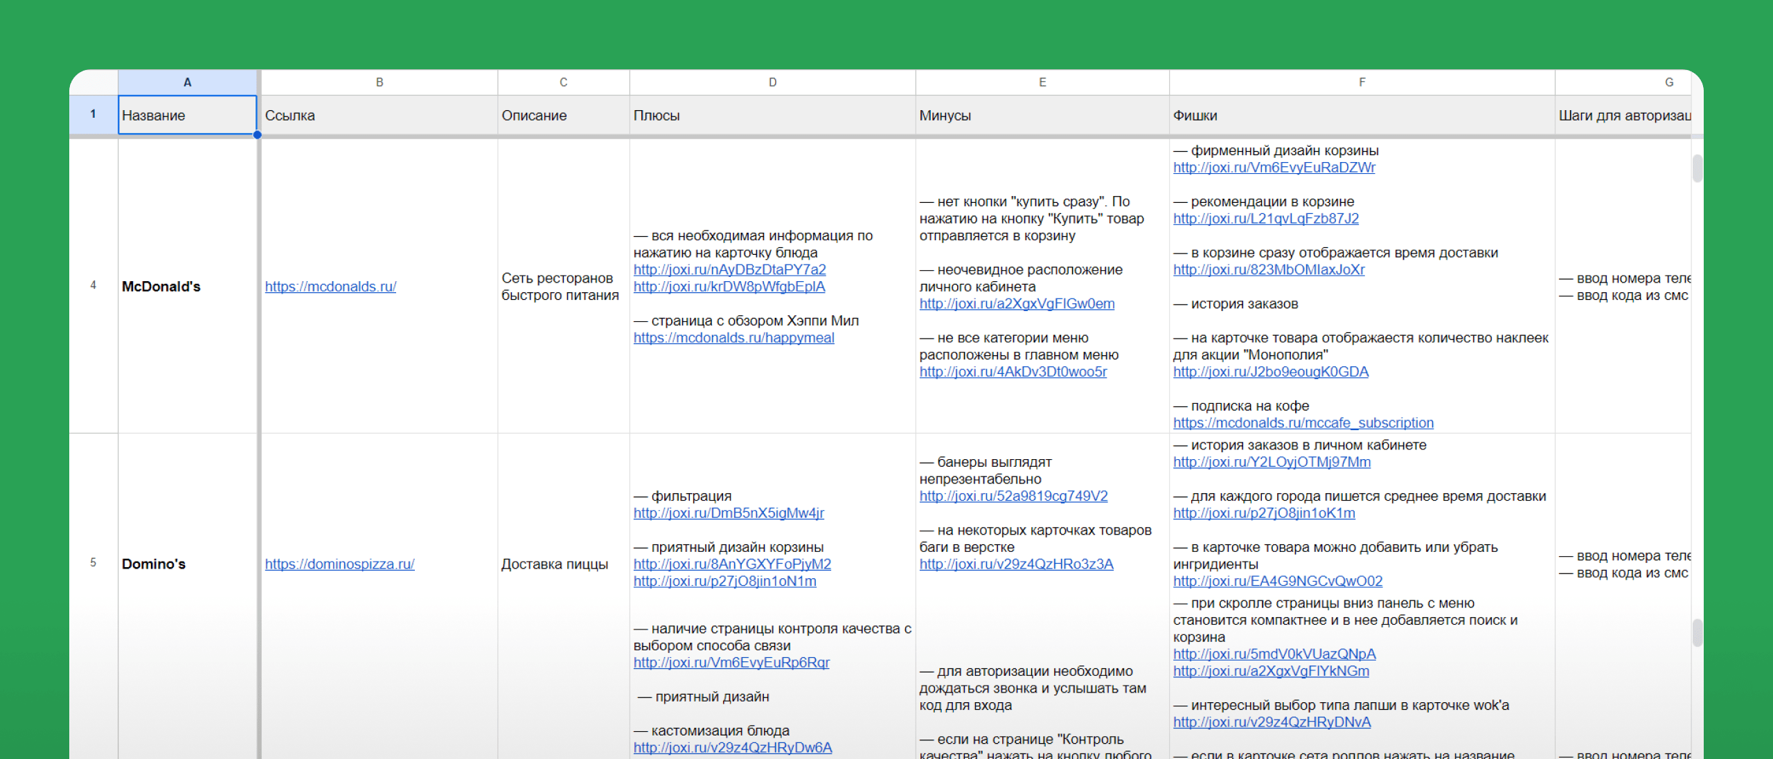Open joxi link 5mdV0kVUazQNpA

click(x=1274, y=654)
